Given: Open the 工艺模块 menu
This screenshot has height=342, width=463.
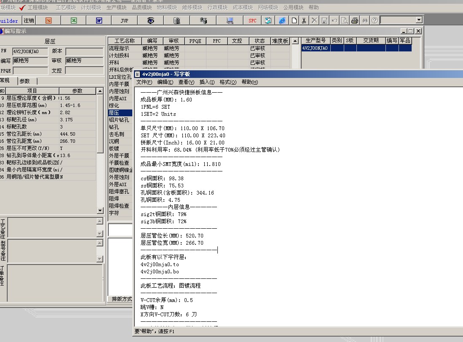Looking at the screenshot, I should pos(66,8).
